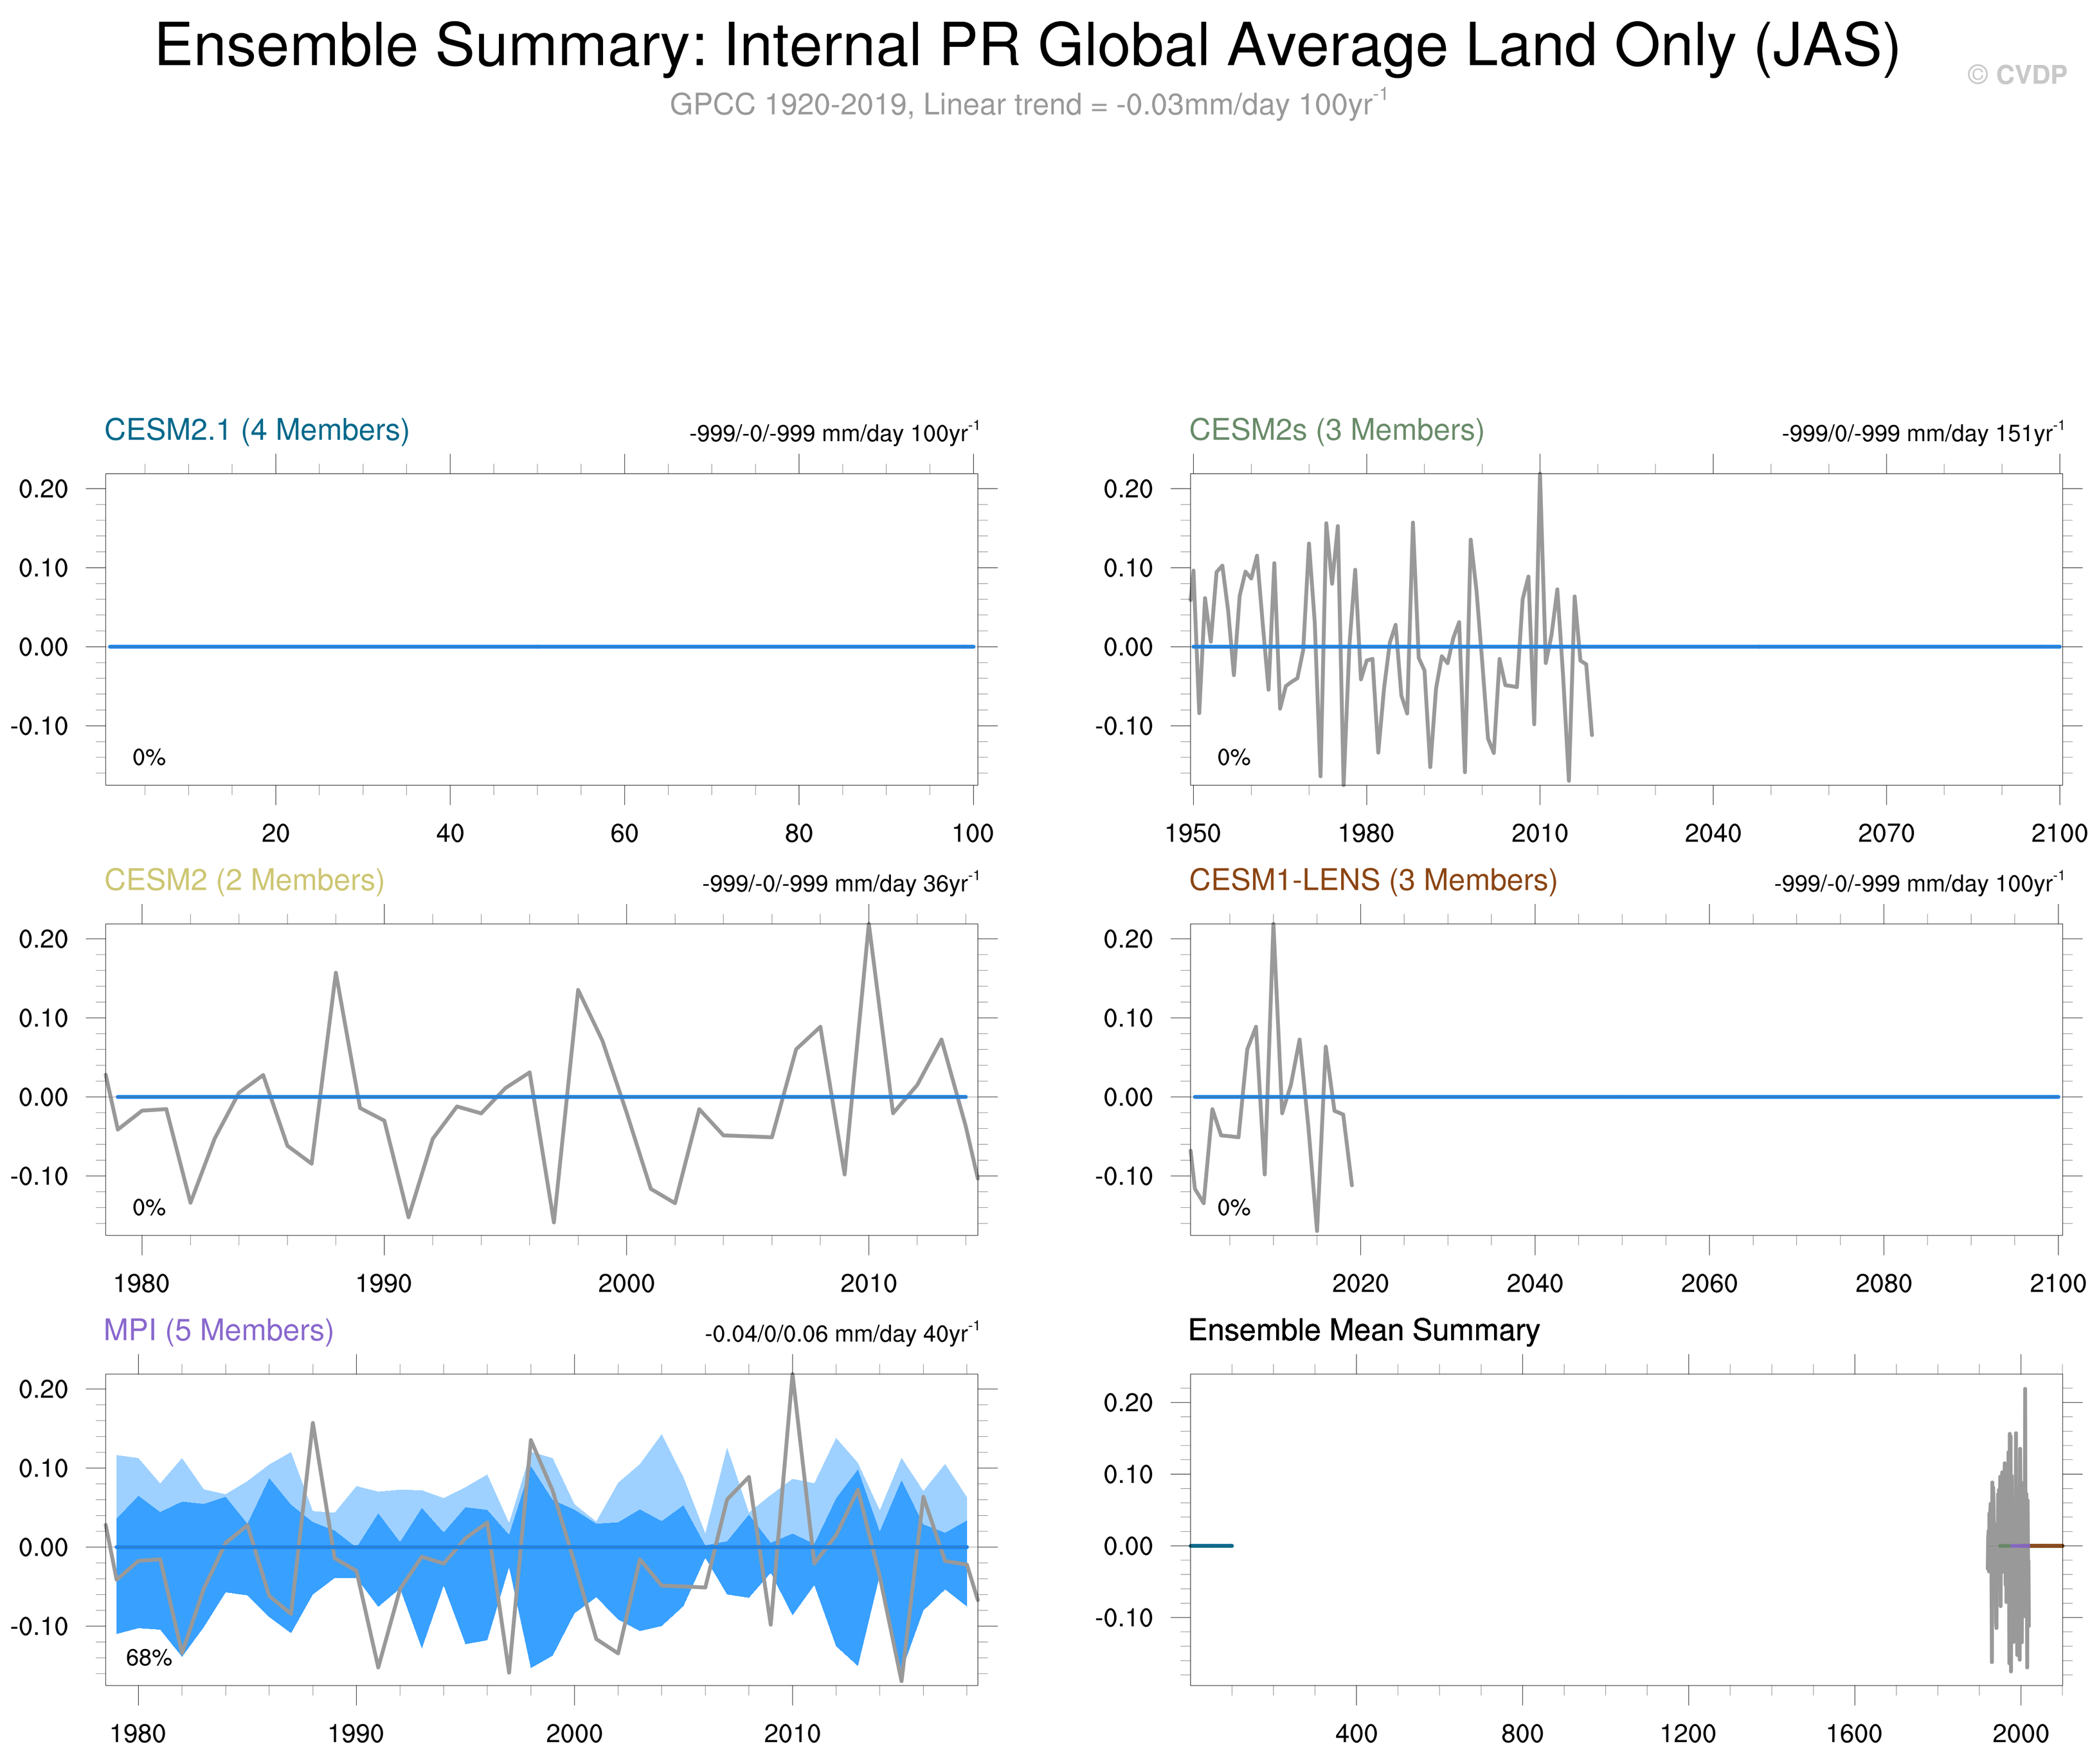Click the main Ensemble Summary title
The height and width of the screenshot is (1764, 2099).
(1027, 46)
